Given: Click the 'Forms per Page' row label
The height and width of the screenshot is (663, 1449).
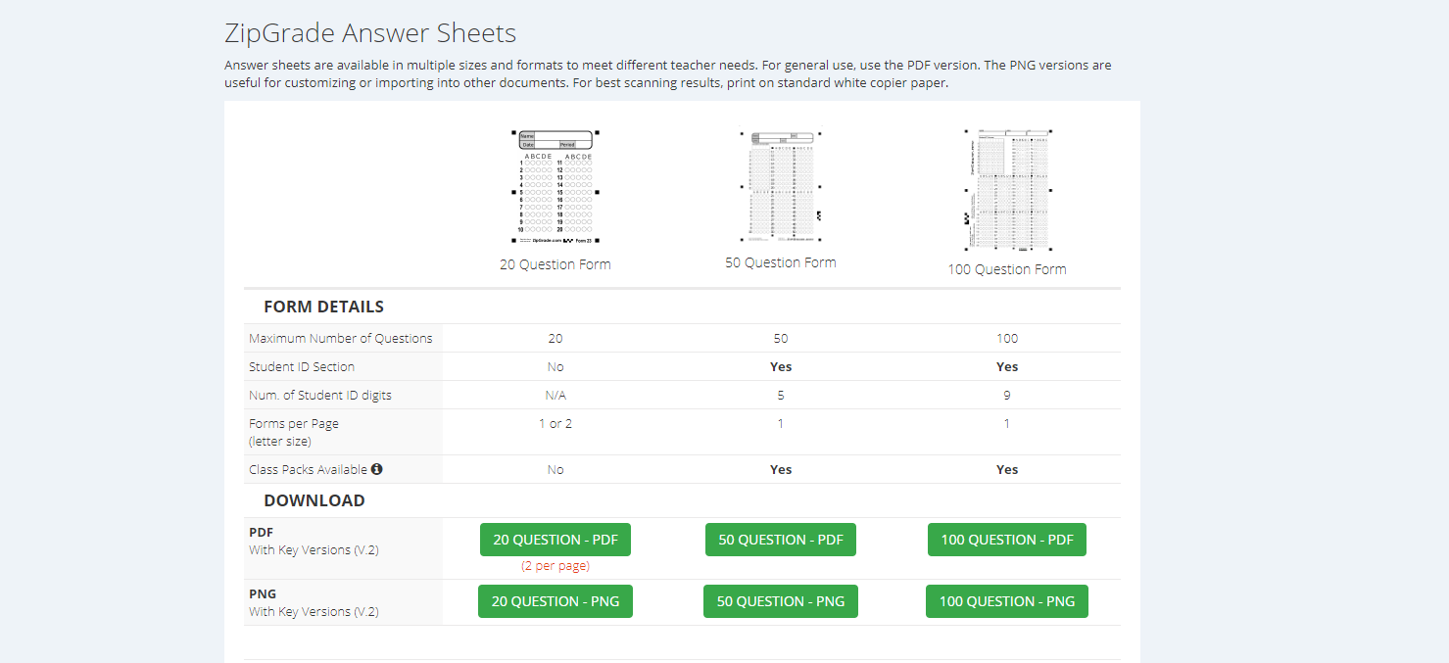Looking at the screenshot, I should coord(294,424).
